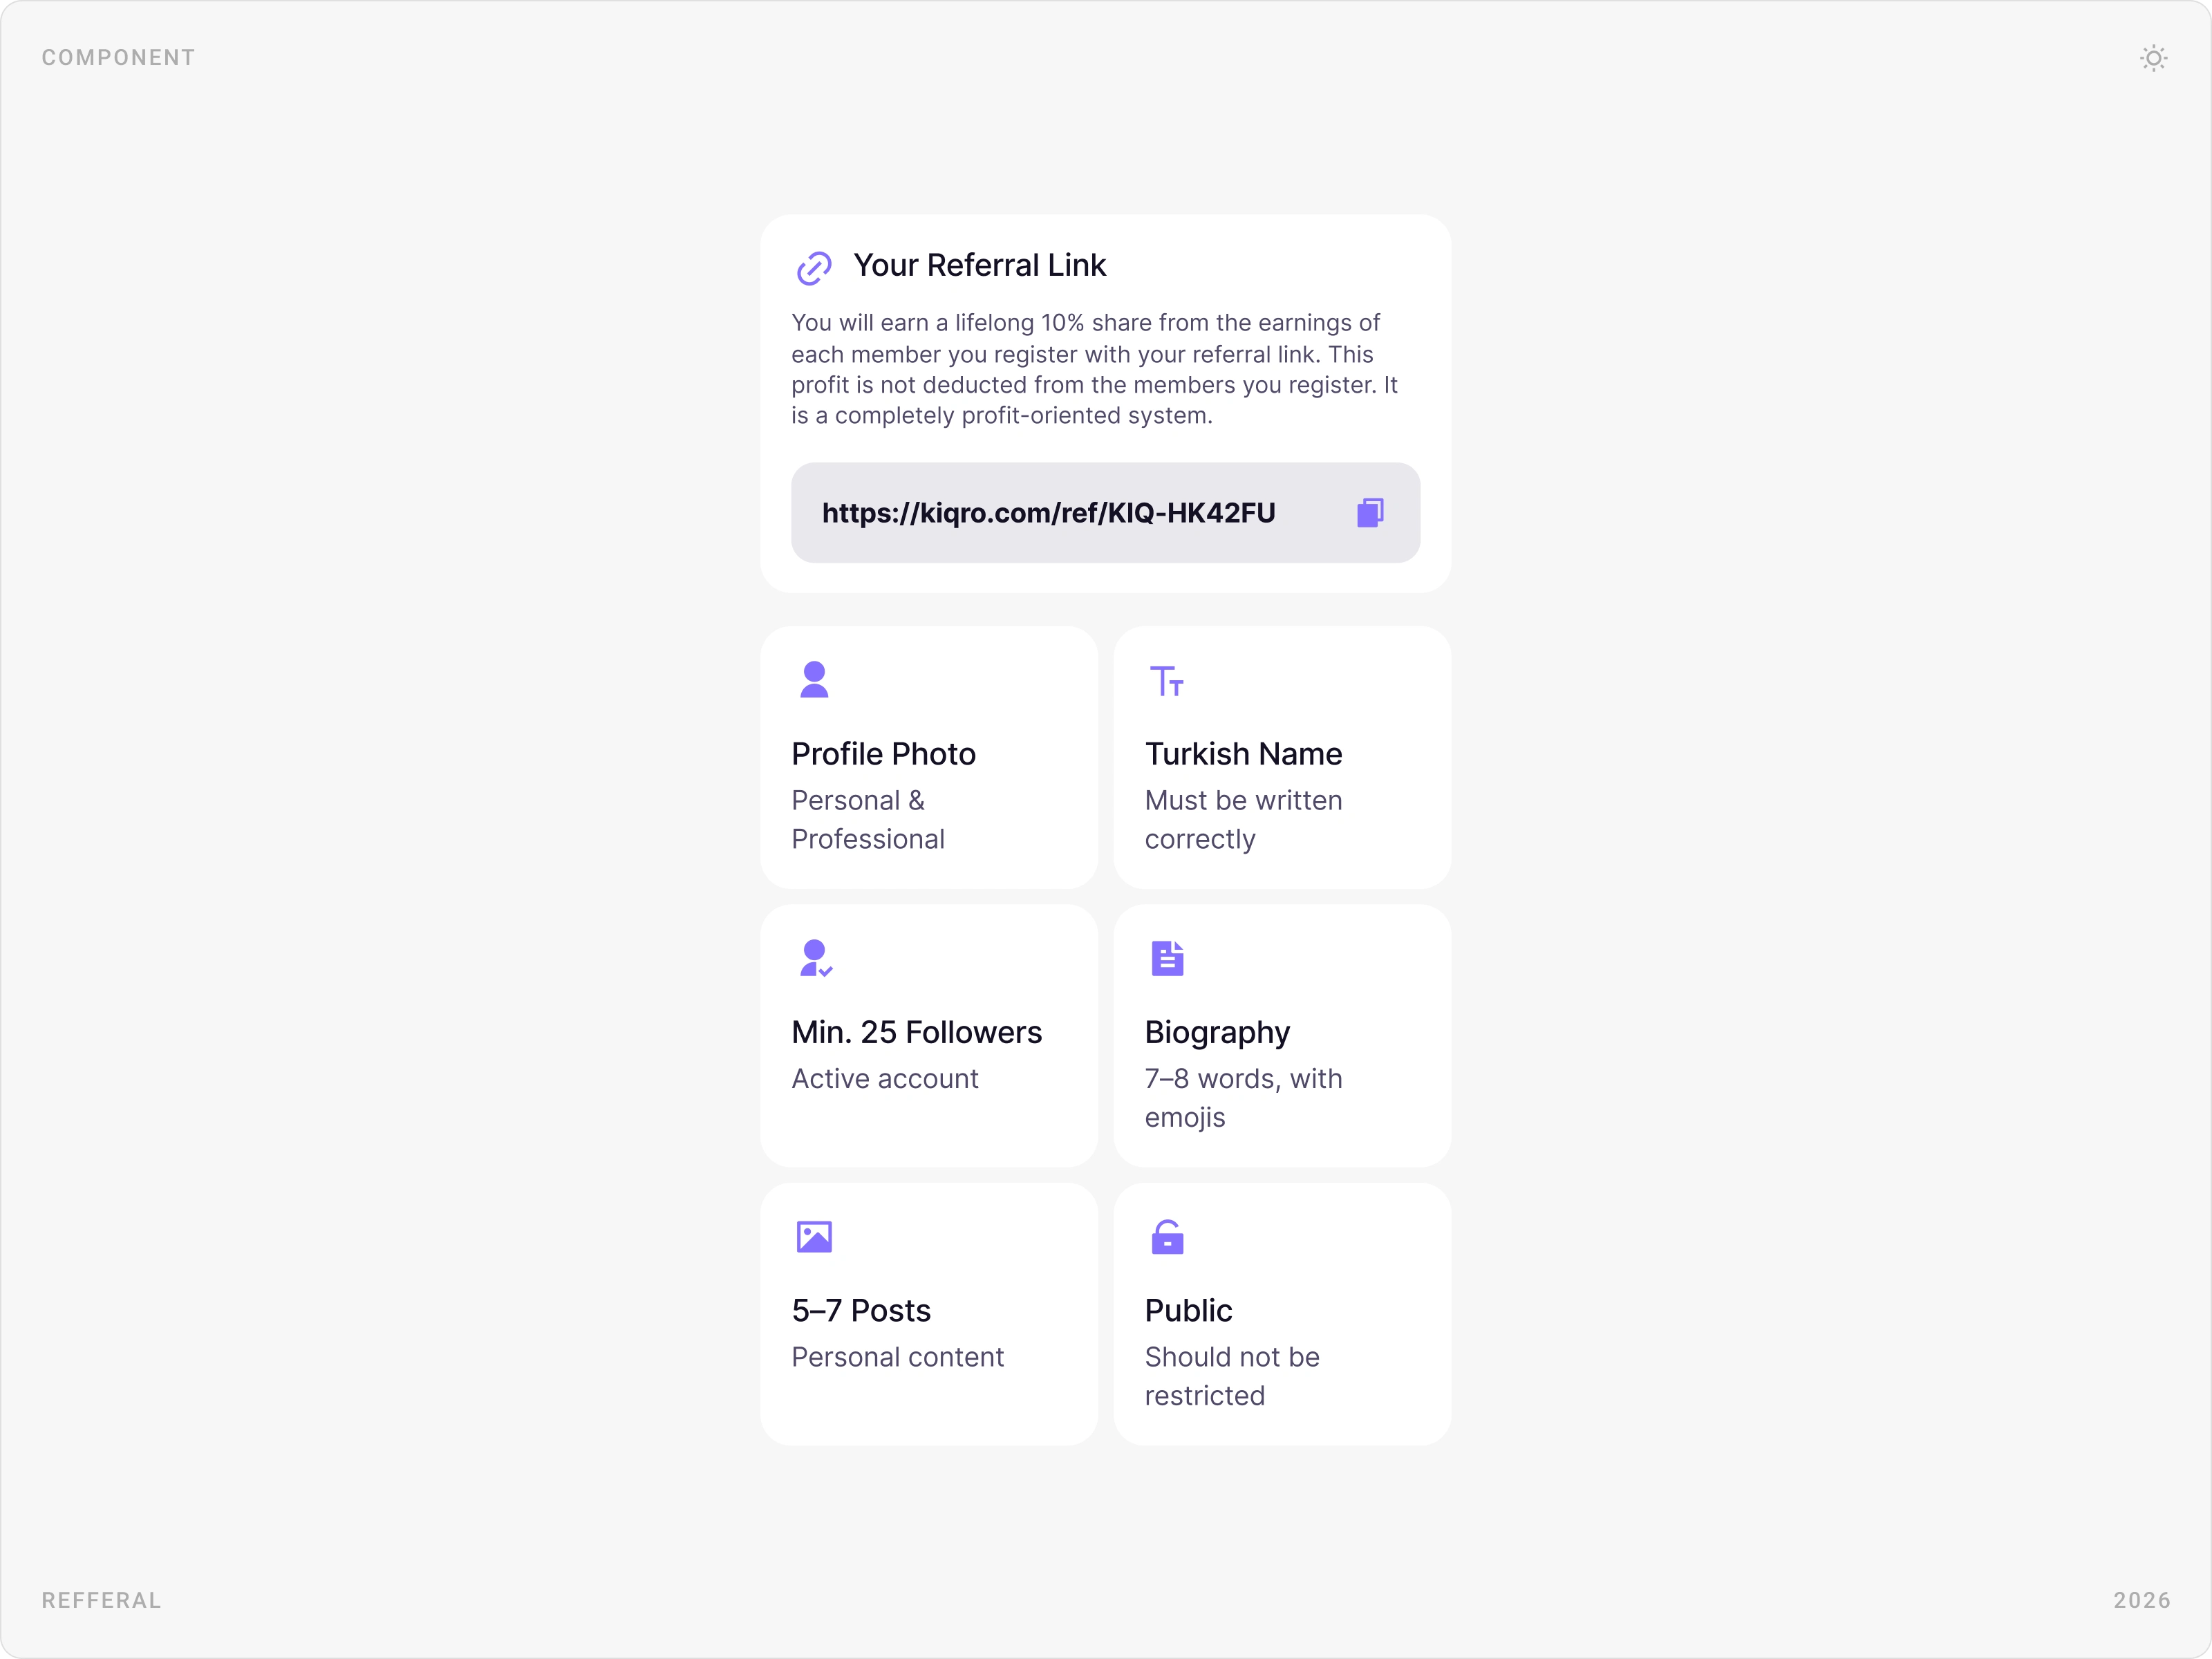Image resolution: width=2212 pixels, height=1659 pixels.
Task: Click the 5–7 Posts card heading
Action: (861, 1310)
